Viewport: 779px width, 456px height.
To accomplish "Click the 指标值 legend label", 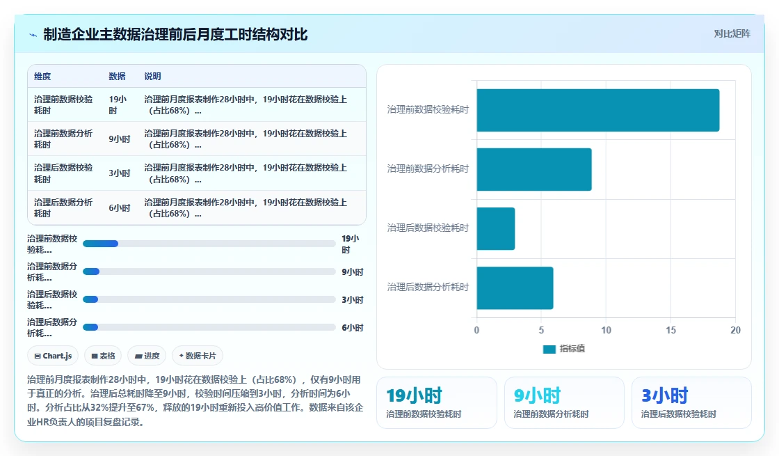I will click(572, 349).
